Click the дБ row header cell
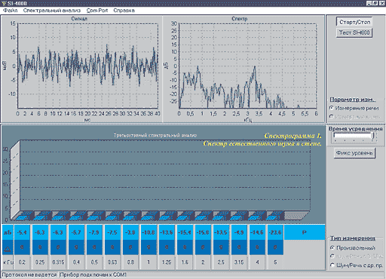 tap(8, 232)
